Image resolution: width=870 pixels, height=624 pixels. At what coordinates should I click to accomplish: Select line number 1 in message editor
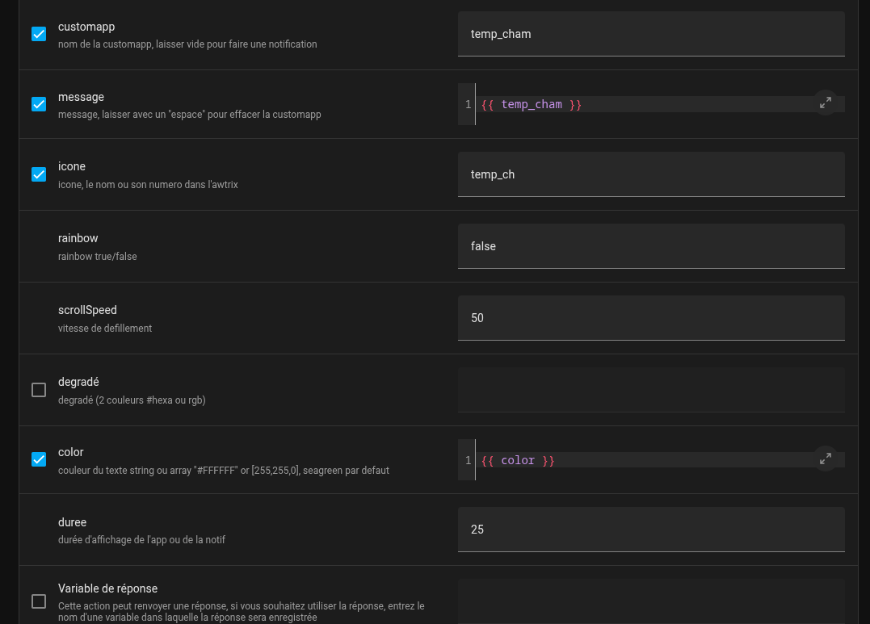click(469, 104)
